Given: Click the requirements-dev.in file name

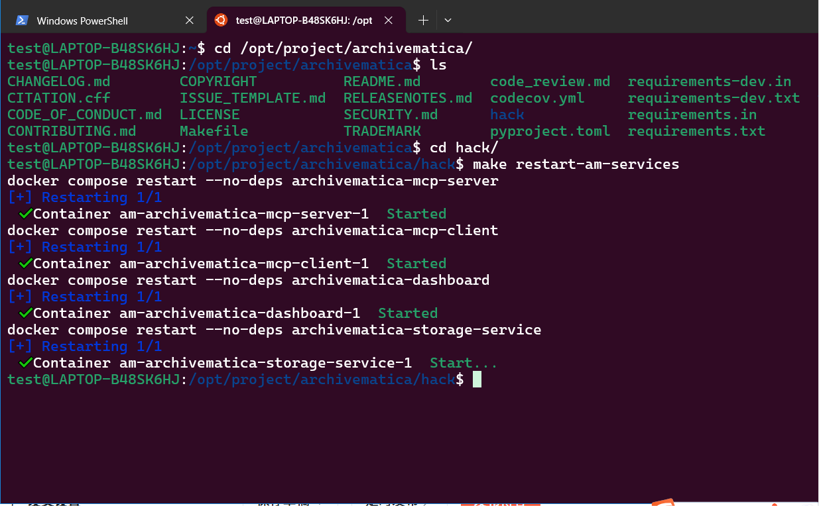Looking at the screenshot, I should click(x=710, y=81).
